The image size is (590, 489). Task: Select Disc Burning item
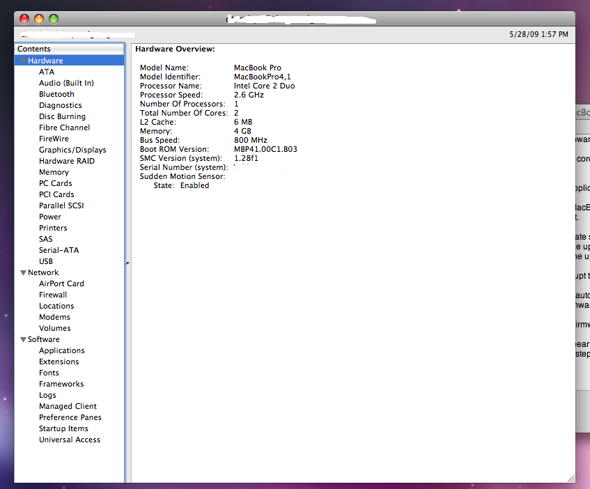[x=62, y=116]
